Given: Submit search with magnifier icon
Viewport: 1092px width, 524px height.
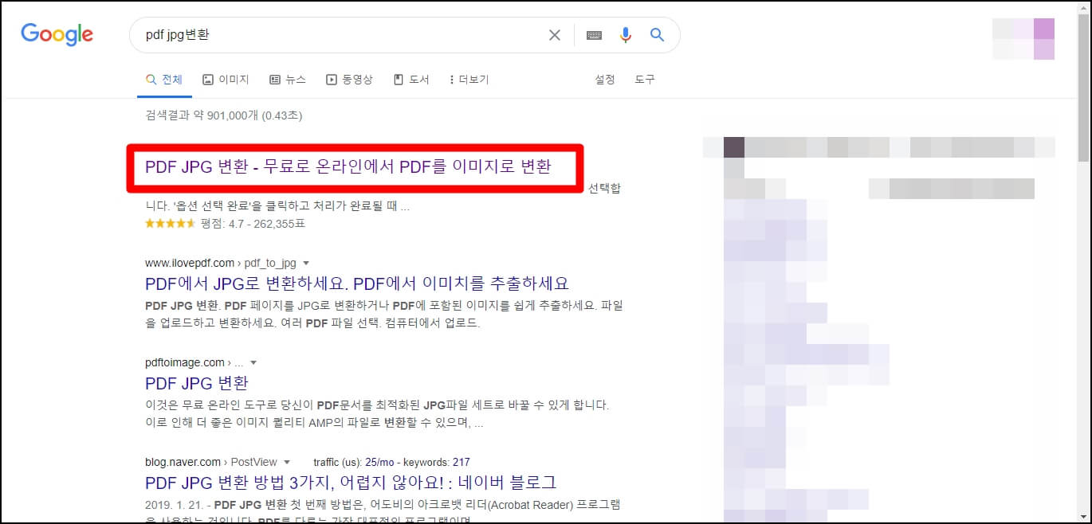Looking at the screenshot, I should click(x=657, y=35).
